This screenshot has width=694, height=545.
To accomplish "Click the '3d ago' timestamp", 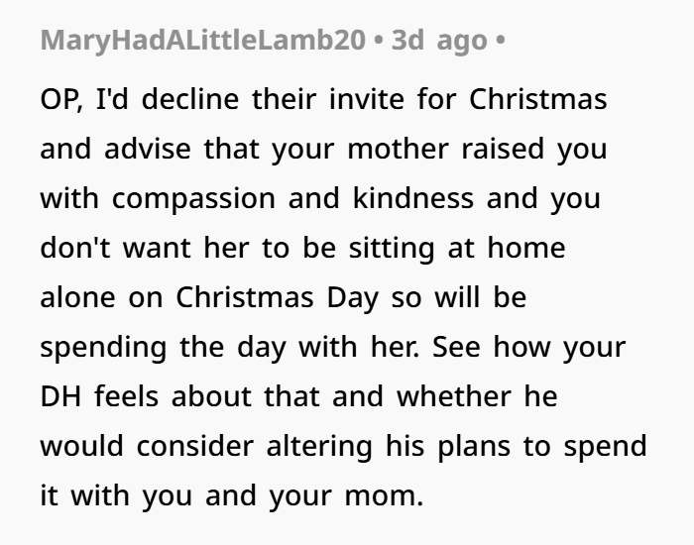I will pos(439,41).
